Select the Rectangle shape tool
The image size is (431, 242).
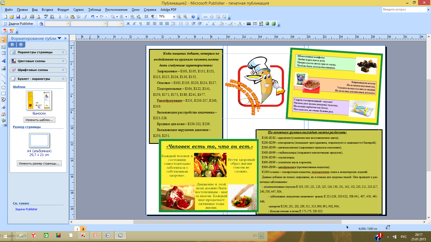coord(4,94)
